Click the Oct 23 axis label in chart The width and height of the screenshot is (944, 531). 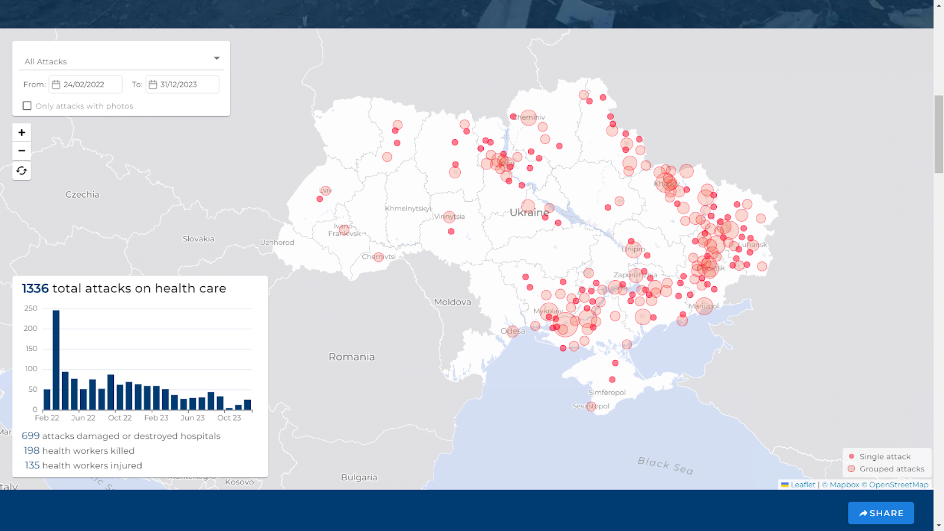229,418
